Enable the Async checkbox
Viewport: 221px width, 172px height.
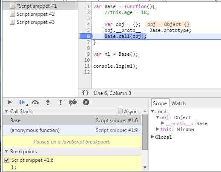pyautogui.click(x=120, y=111)
